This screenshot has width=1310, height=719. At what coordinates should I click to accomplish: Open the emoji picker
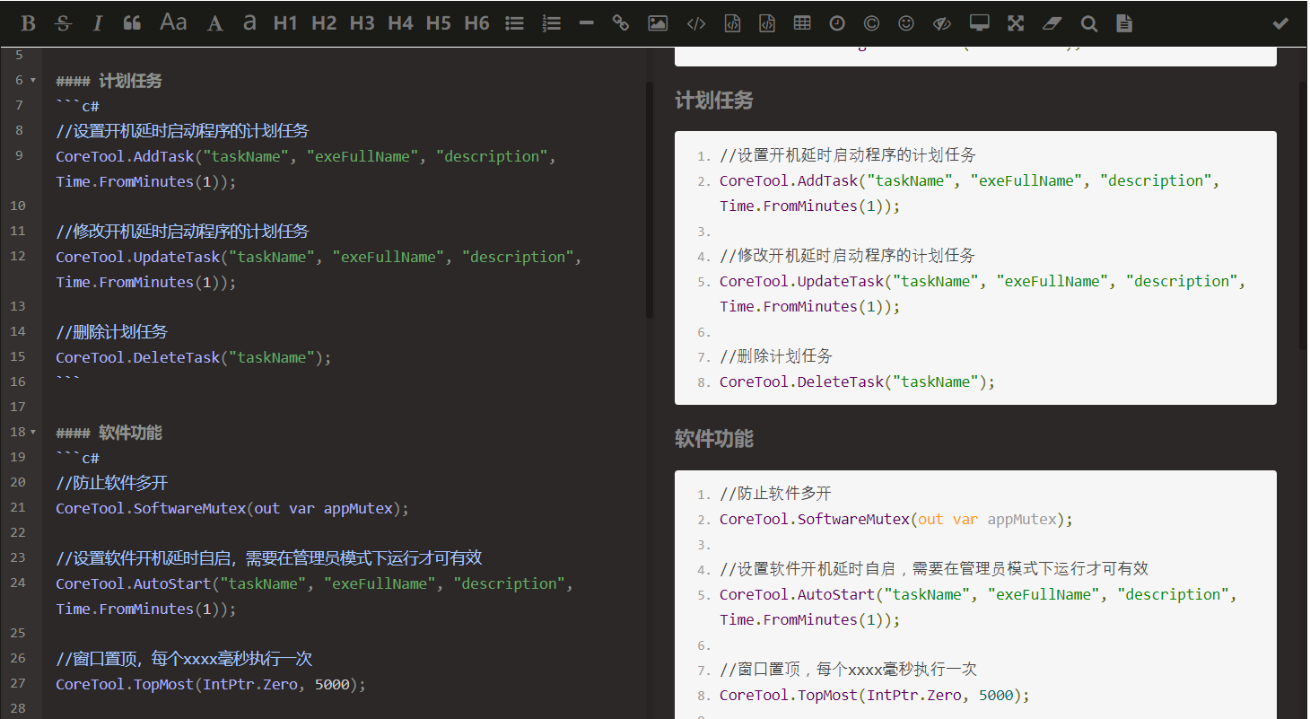click(x=905, y=22)
